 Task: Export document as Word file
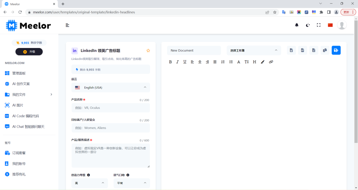[291, 50]
